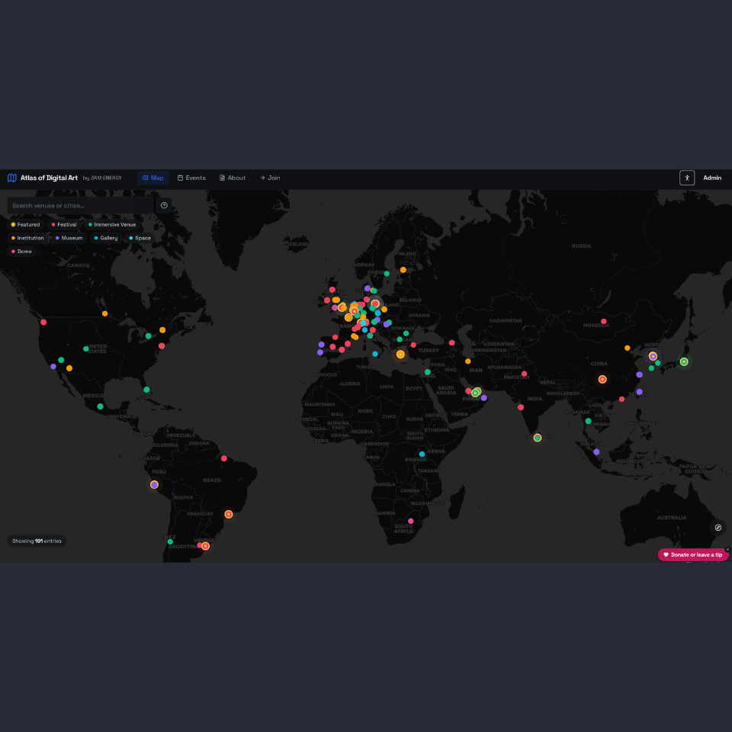This screenshot has width=732, height=732.
Task: Select the red marker in northern Brazil
Action: coord(224,458)
